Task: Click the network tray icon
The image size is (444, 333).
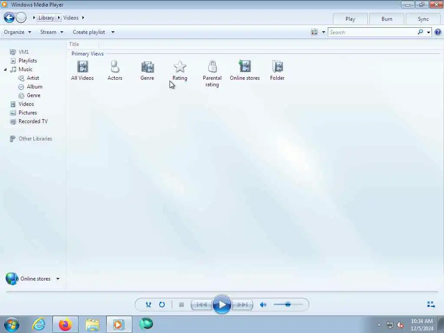Action: pyautogui.click(x=390, y=325)
